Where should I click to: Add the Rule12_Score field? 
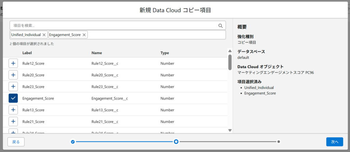point(13,63)
